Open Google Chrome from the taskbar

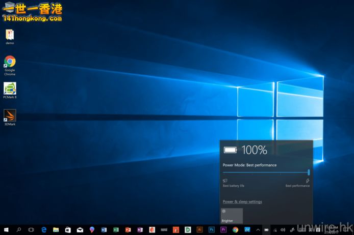coord(236,229)
